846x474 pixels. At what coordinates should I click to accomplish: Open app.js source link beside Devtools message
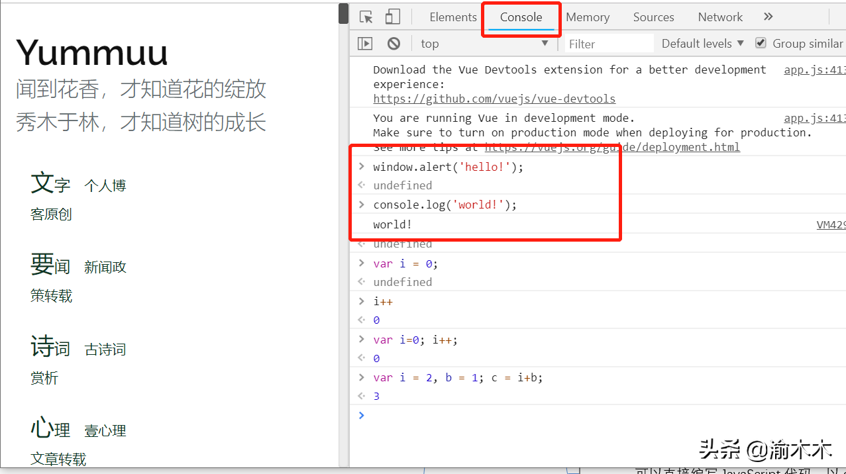tap(815, 70)
